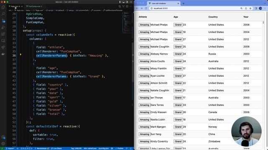The width and height of the screenshot is (268, 150).
Task: Click Grand button in Missy Franklin row
Action: (178, 68)
